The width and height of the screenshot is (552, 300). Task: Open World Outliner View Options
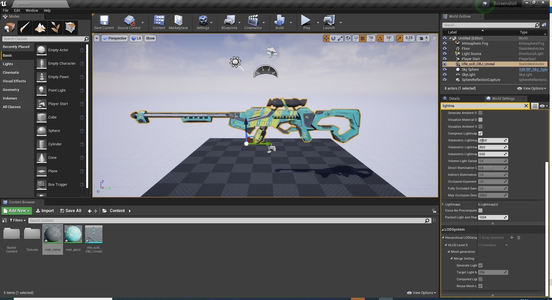tap(532, 88)
